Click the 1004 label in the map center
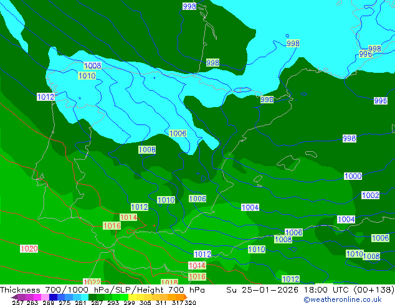 tap(250, 207)
